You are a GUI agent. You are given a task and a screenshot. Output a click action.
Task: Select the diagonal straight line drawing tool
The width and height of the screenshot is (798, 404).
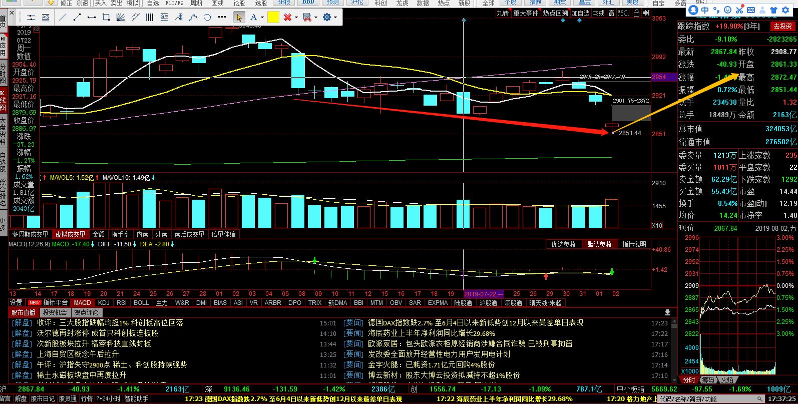click(x=62, y=17)
